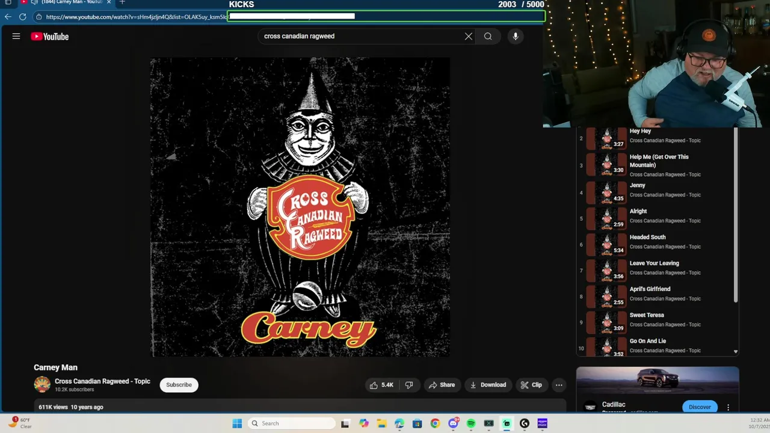Screen dimensions: 770x433
Task: Create a clip with the Clip button
Action: click(x=531, y=385)
